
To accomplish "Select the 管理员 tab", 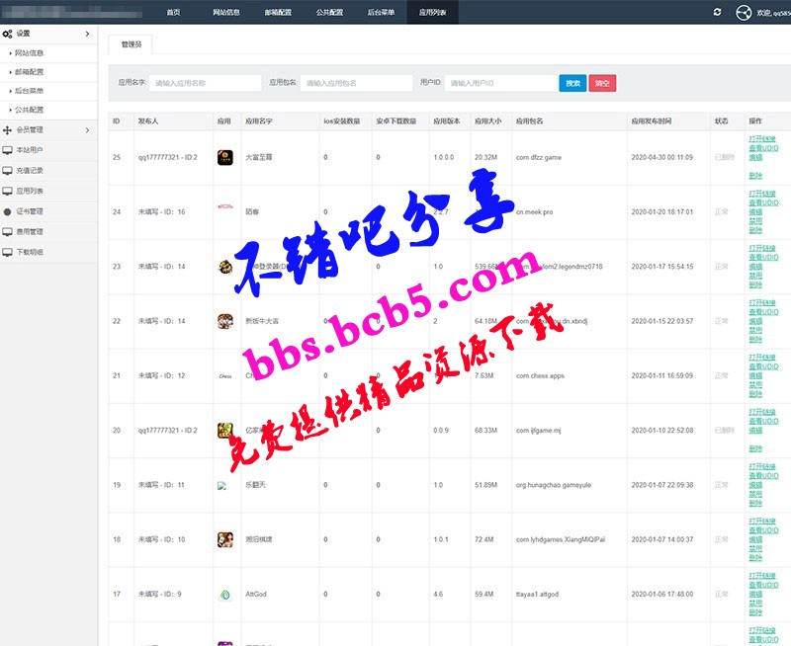I will coord(132,44).
